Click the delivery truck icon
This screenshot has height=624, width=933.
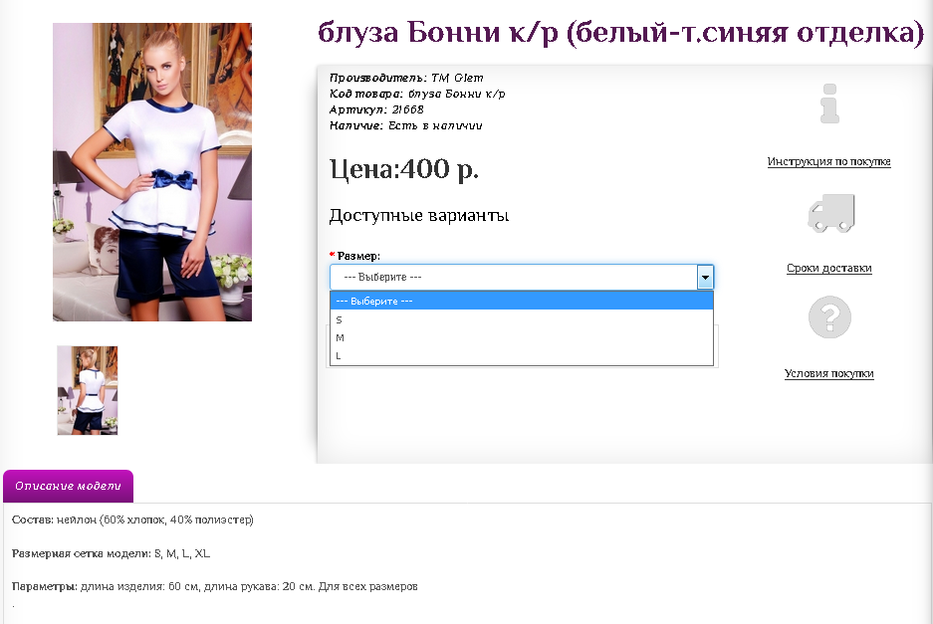830,212
